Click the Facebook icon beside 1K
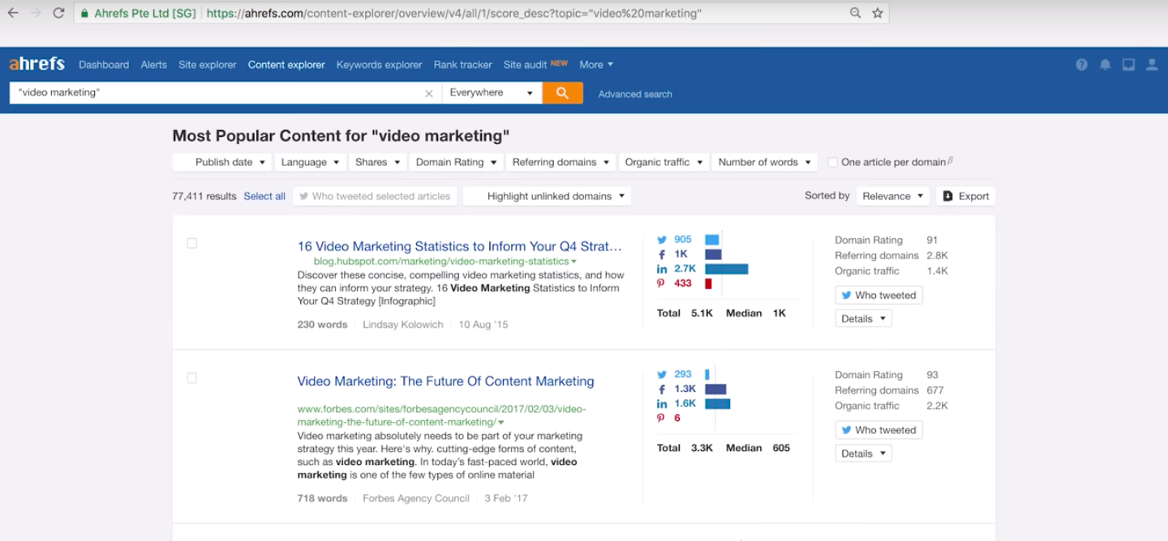Screen dimensions: 1168x541 (x=662, y=254)
